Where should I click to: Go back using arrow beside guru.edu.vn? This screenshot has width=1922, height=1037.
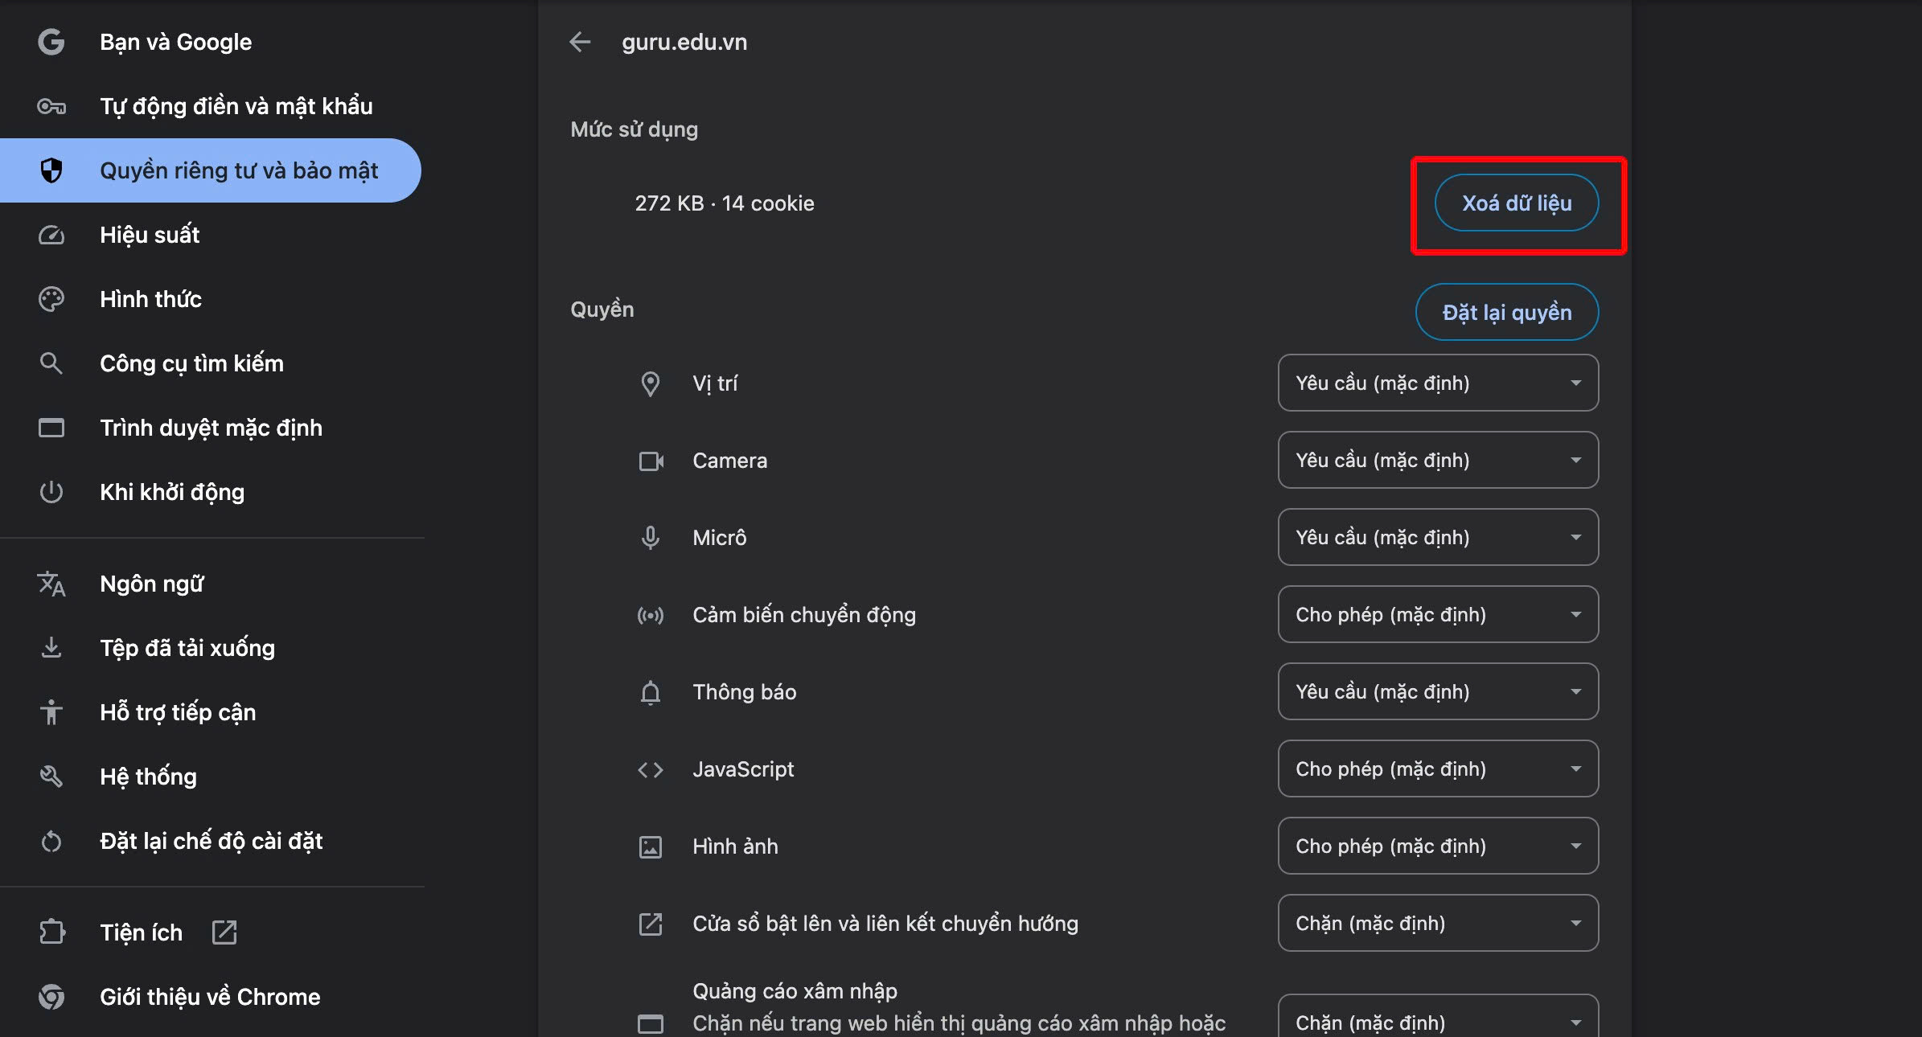(580, 42)
